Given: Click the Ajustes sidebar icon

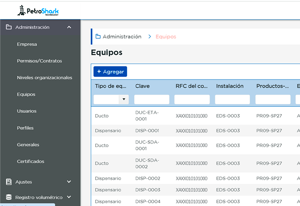Looking at the screenshot, I should 9,182.
